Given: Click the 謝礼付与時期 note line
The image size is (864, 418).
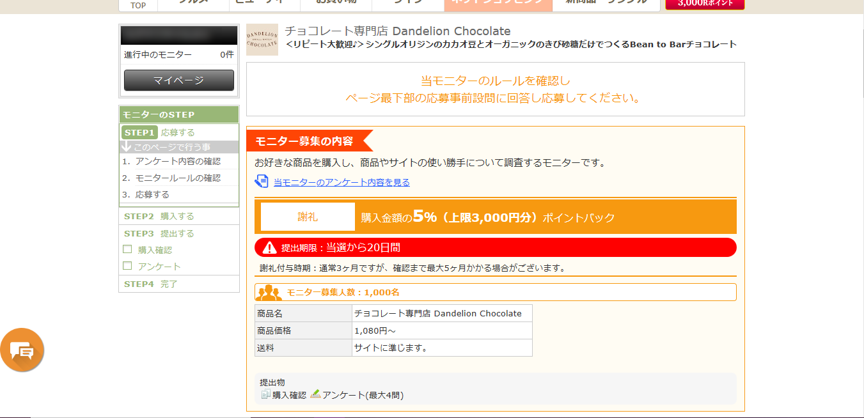Looking at the screenshot, I should (x=412, y=268).
